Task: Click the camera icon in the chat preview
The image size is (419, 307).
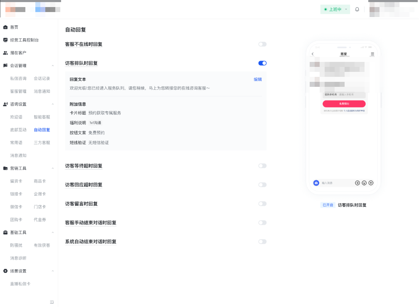Action: [316, 183]
